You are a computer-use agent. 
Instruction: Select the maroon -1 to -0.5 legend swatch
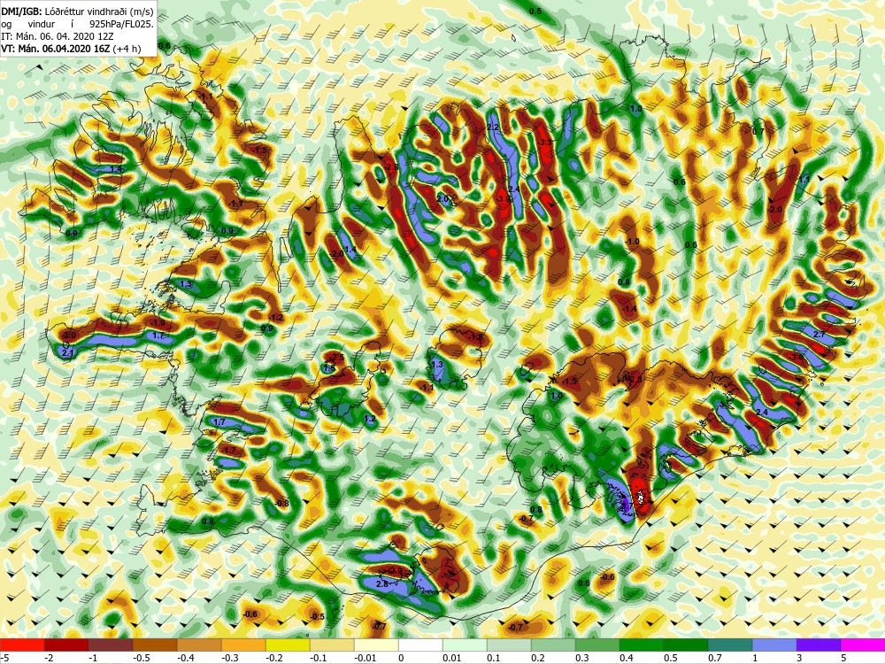tap(111, 645)
